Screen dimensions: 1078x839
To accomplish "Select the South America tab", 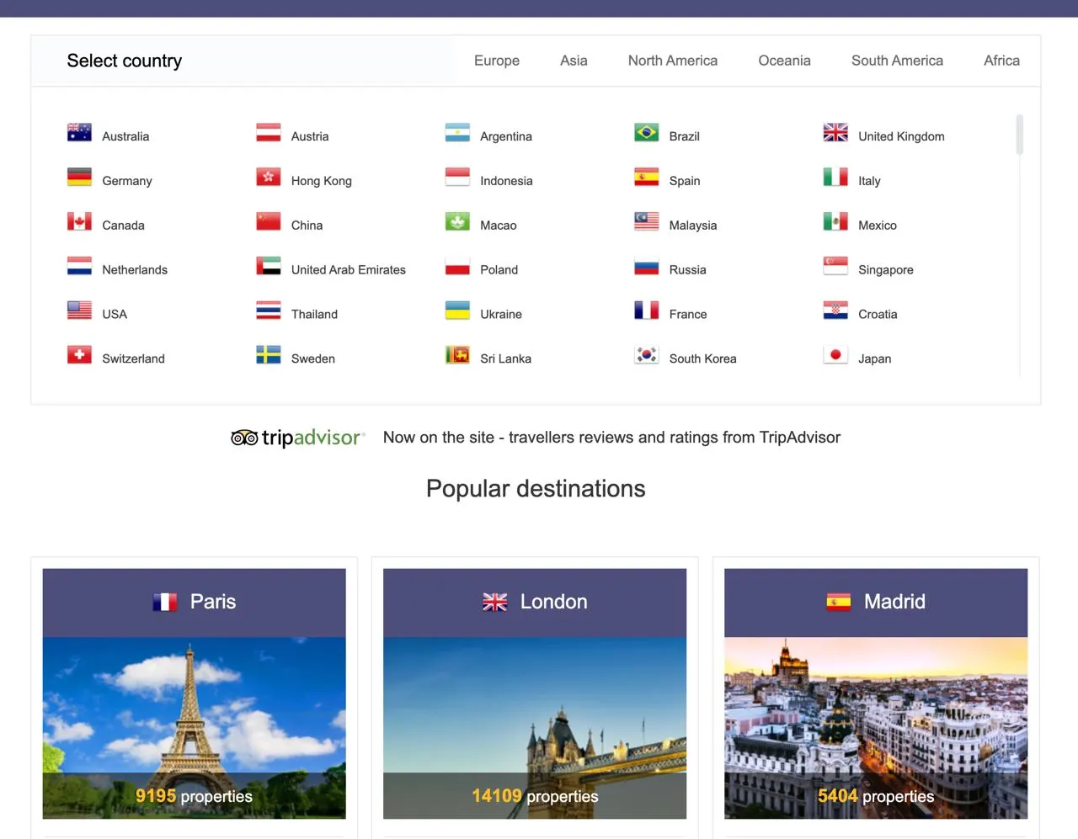I will point(897,61).
